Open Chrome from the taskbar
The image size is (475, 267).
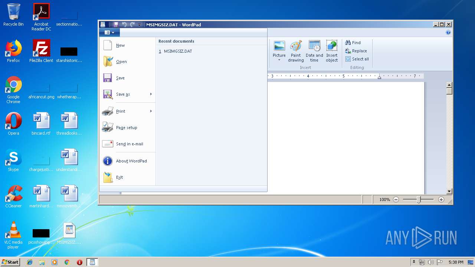67,262
